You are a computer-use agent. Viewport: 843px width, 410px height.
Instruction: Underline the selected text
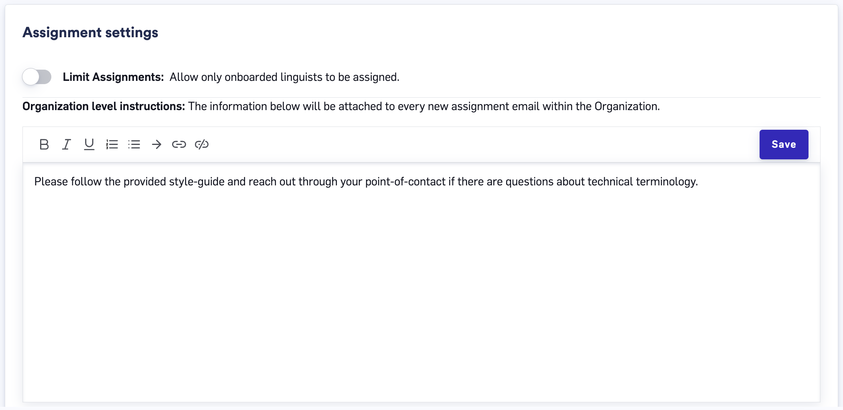tap(89, 144)
